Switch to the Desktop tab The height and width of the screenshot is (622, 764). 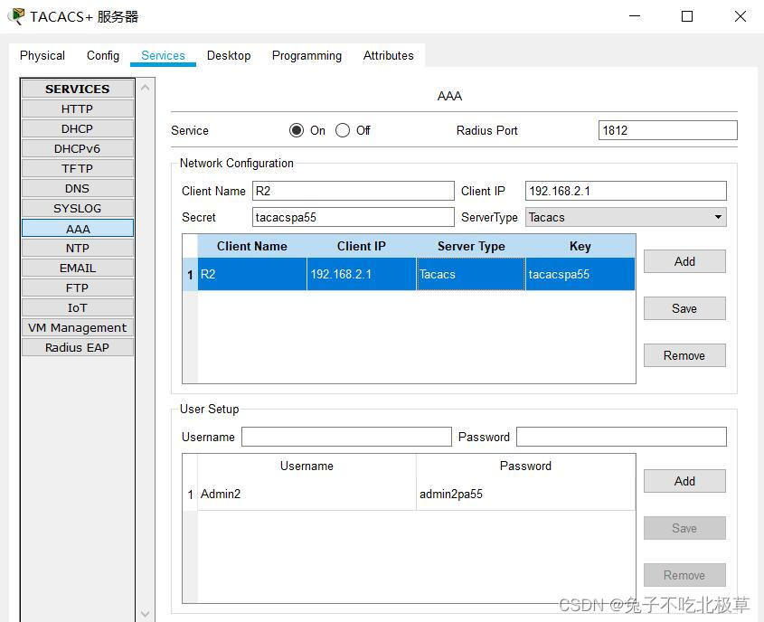pyautogui.click(x=229, y=55)
